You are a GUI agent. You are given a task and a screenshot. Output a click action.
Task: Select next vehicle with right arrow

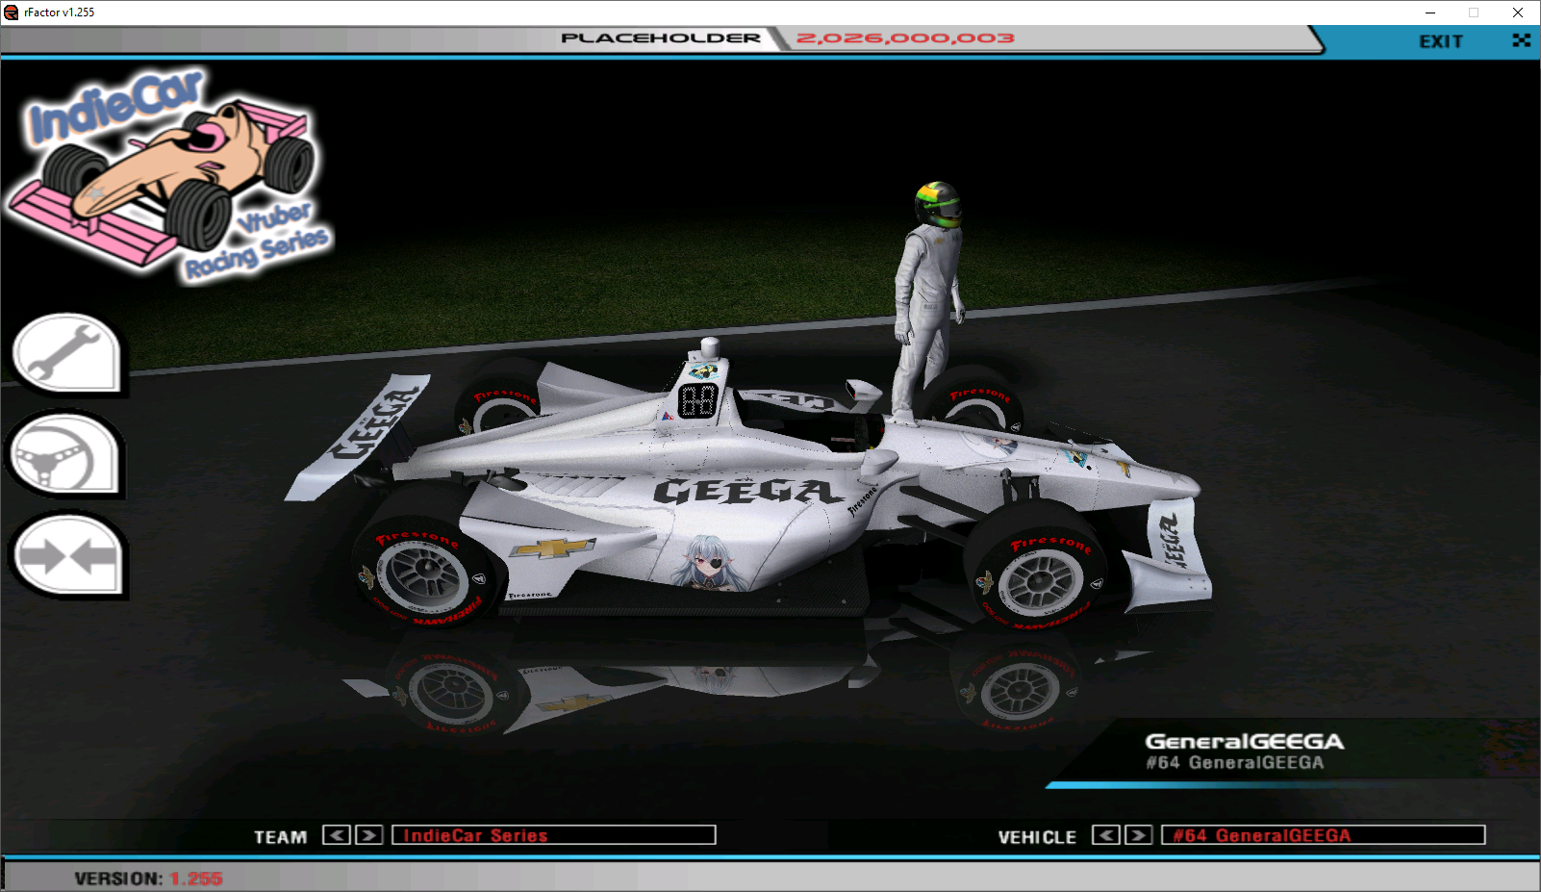coord(1139,835)
